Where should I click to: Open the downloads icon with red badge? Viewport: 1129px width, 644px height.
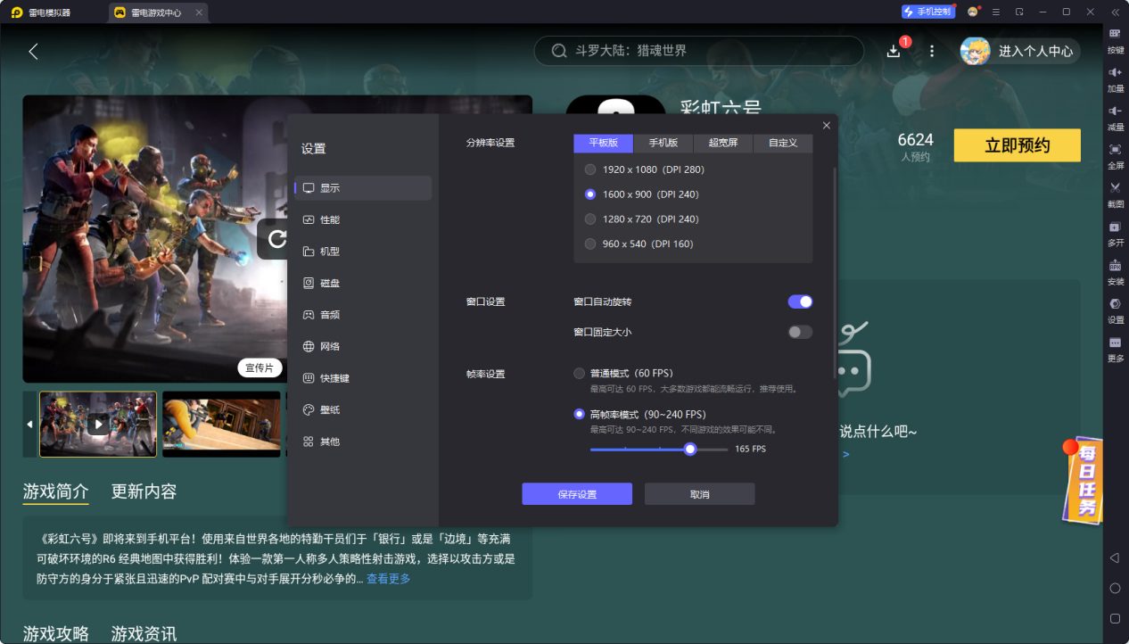(894, 51)
